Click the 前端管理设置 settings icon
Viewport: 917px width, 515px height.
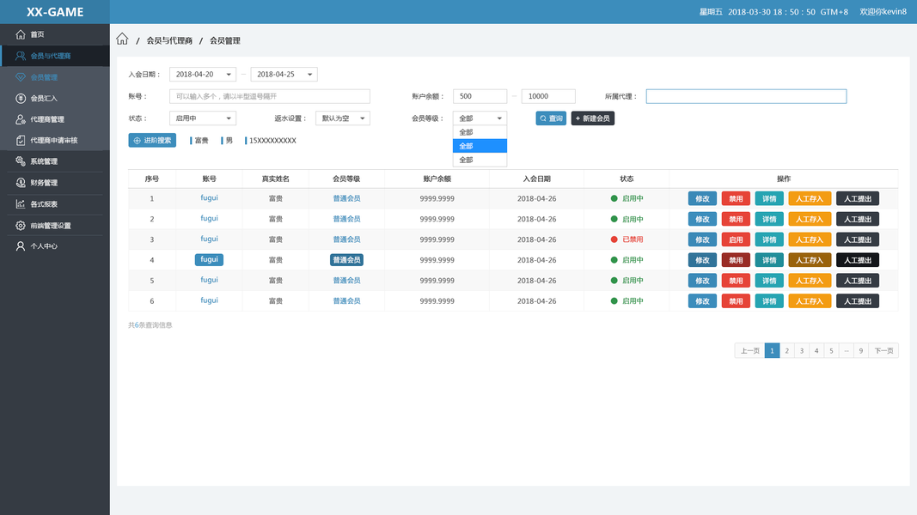pos(21,226)
